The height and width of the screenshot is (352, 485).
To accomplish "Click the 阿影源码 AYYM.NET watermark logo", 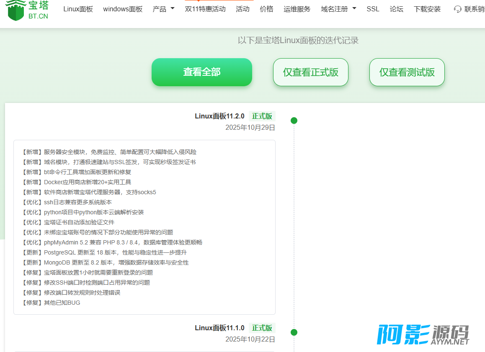I will pyautogui.click(x=423, y=335).
